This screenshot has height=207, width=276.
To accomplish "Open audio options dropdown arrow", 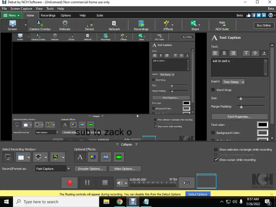I will (126, 183).
